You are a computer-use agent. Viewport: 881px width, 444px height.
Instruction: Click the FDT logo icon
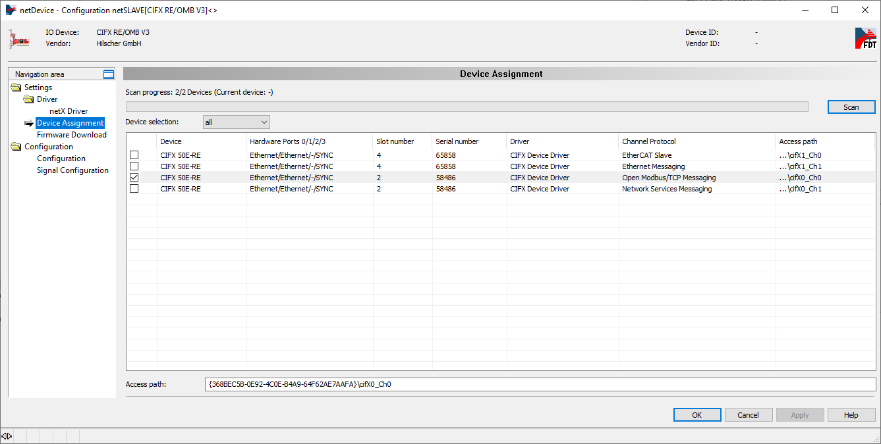(865, 38)
